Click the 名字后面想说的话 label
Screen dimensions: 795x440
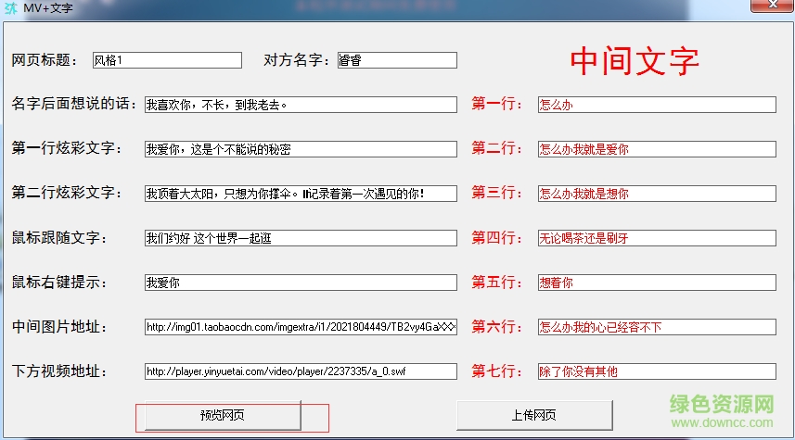click(x=74, y=104)
